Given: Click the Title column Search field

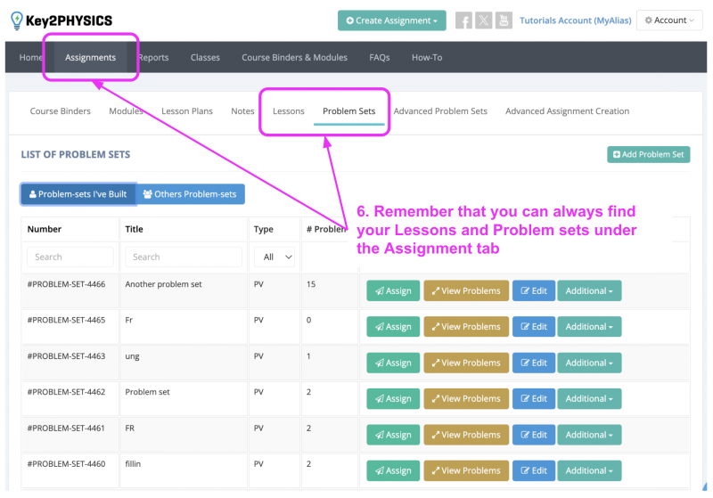Looking at the screenshot, I should 184,257.
